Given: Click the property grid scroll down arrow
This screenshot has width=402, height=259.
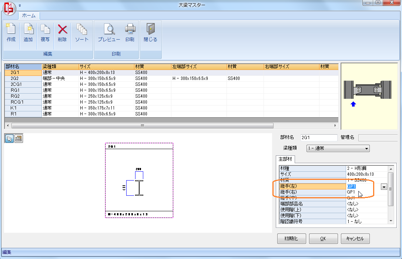Looking at the screenshot, I should (x=391, y=221).
